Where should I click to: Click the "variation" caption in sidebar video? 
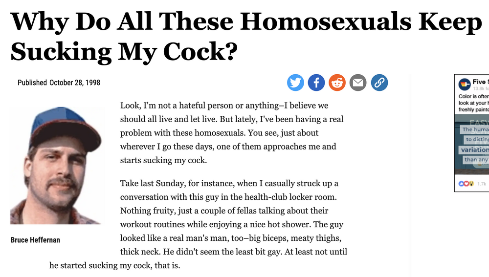474,150
